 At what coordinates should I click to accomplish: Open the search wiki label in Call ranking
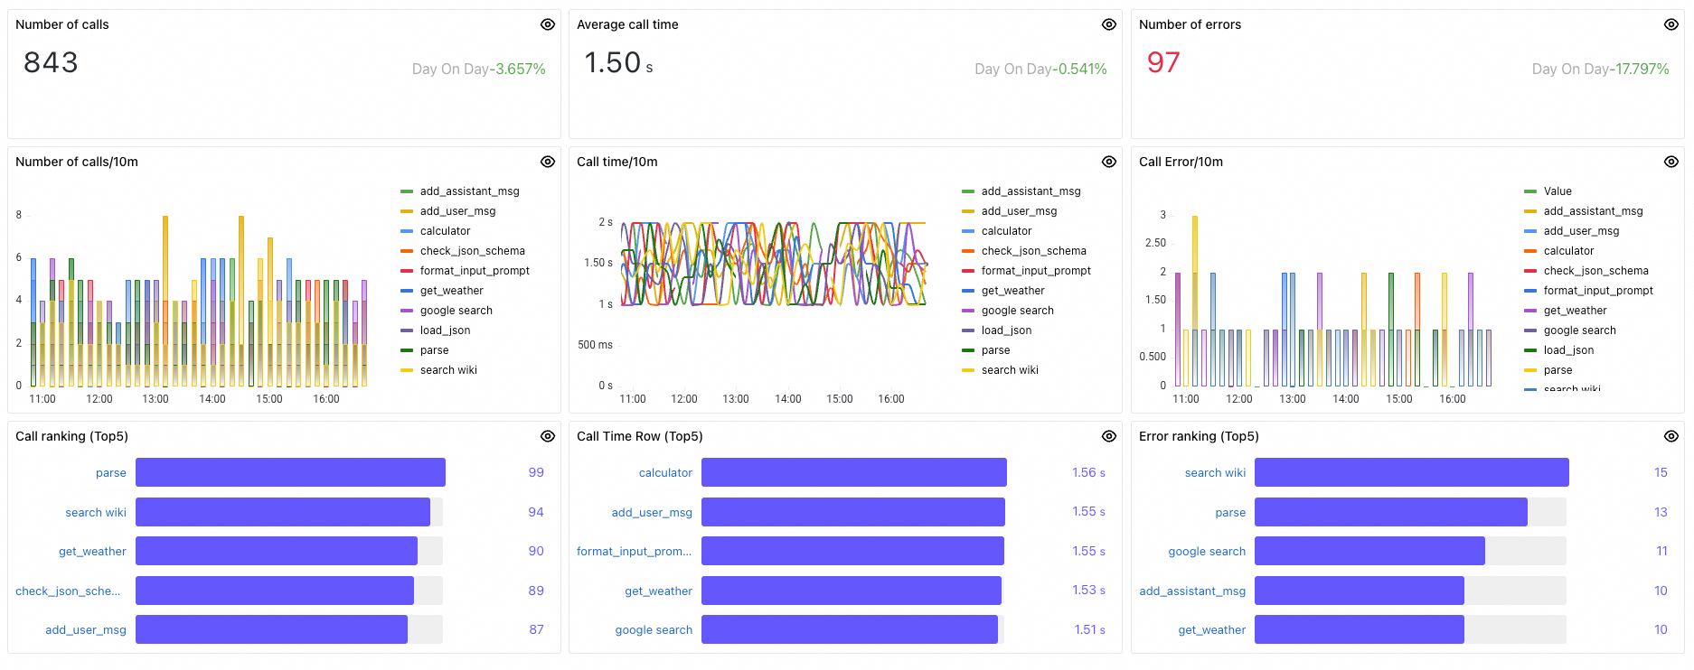(x=96, y=512)
